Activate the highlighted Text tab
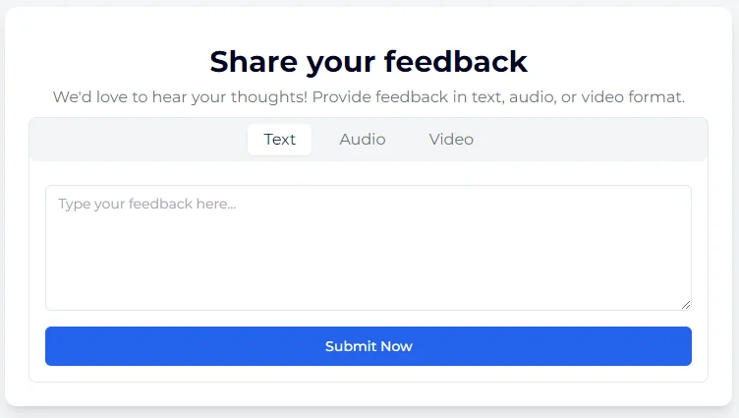739x418 pixels. (x=279, y=140)
